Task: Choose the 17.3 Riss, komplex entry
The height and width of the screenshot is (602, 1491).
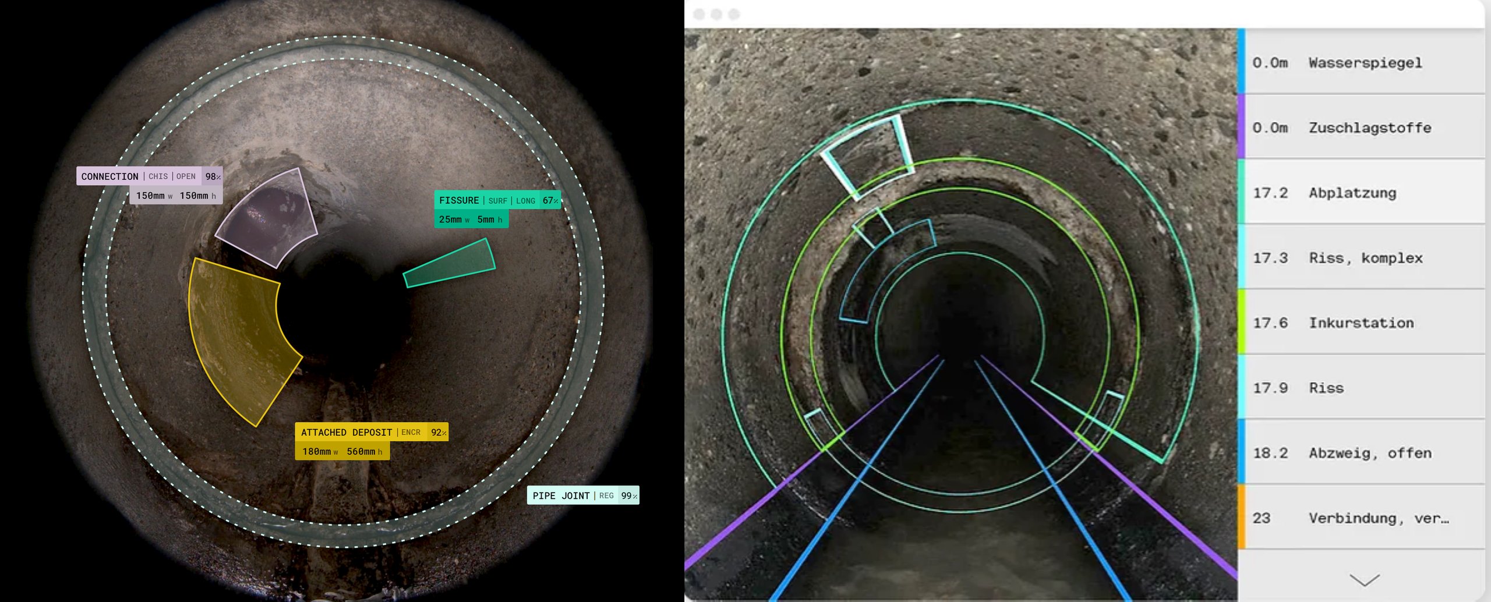Action: (x=1364, y=258)
